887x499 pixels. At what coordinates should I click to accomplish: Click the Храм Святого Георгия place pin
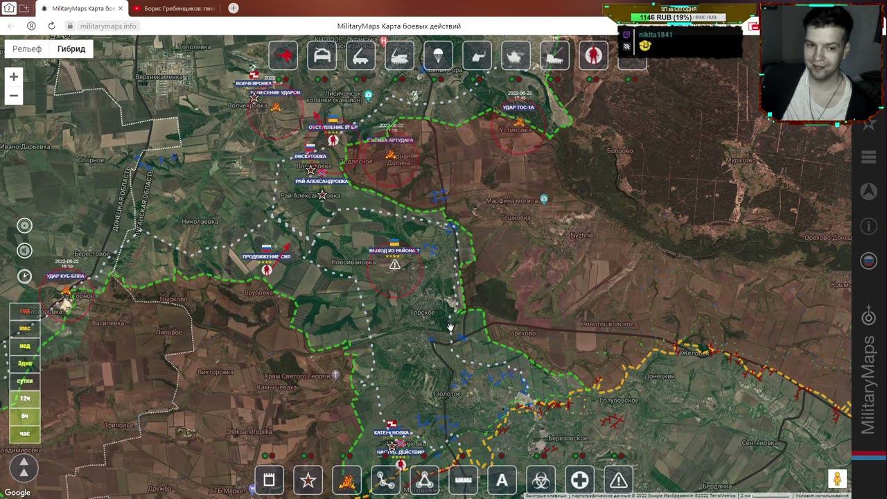(335, 374)
